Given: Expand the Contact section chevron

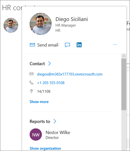Looking at the screenshot, I should click(50, 63).
